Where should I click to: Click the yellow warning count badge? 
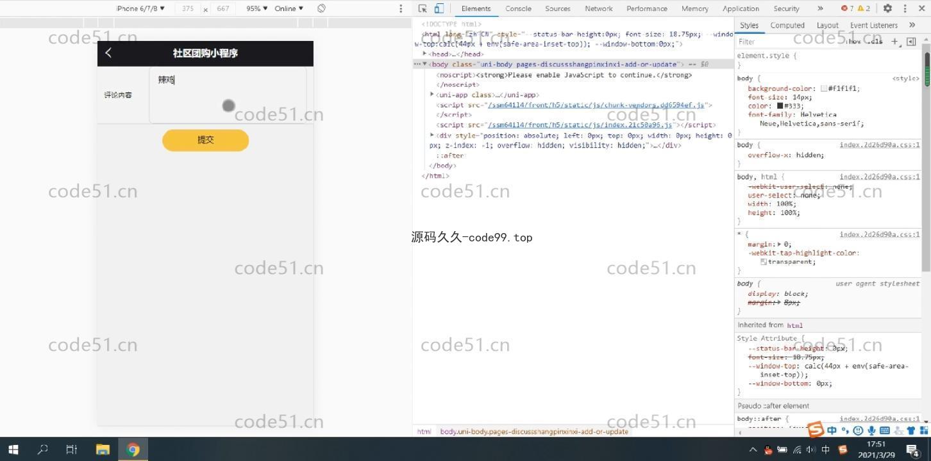[864, 8]
